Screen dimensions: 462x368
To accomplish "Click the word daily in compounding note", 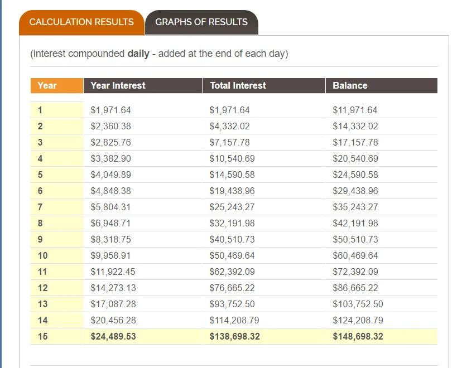I will point(138,54).
